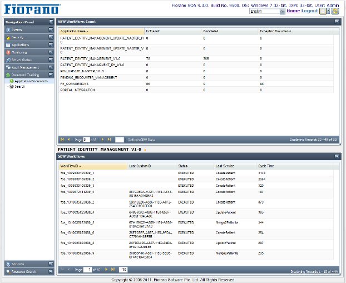Select PIM_UPDATE_MASTER_V1-0 row
The height and width of the screenshot is (283, 346).
point(196,71)
